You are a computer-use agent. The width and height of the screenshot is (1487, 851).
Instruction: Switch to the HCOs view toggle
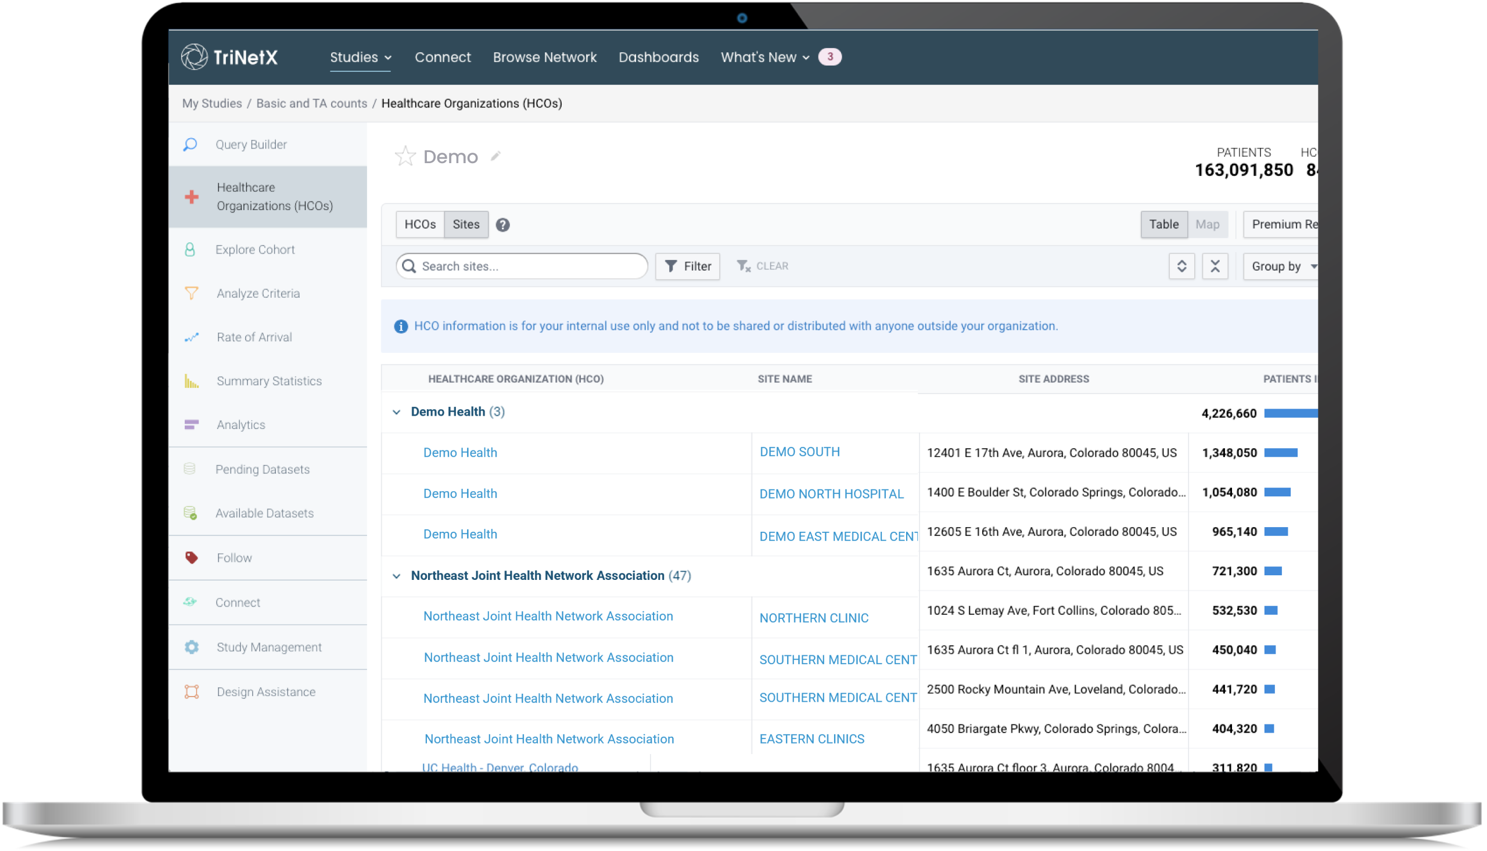click(420, 225)
